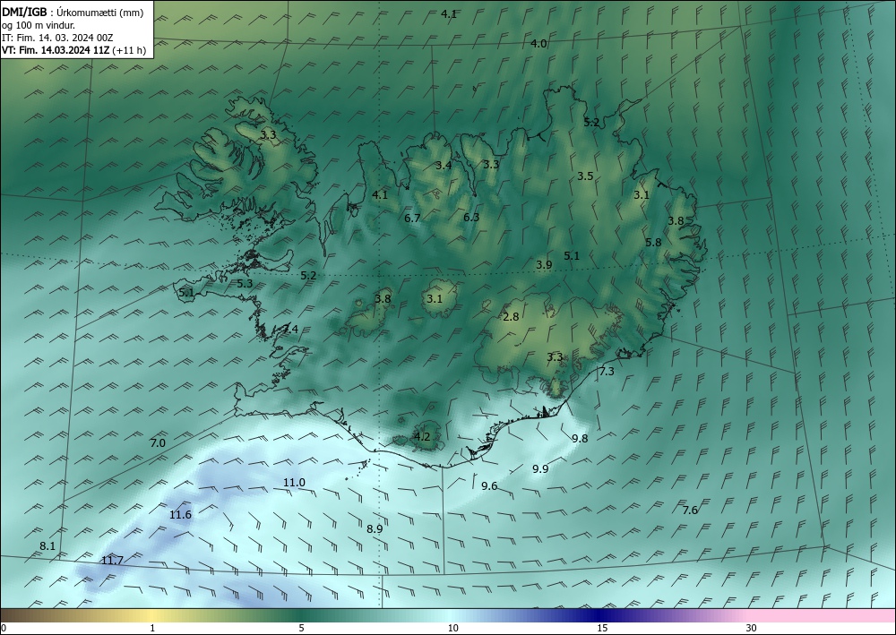Click the 9.6 value south of the coast
This screenshot has height=635, width=896.
(x=489, y=486)
